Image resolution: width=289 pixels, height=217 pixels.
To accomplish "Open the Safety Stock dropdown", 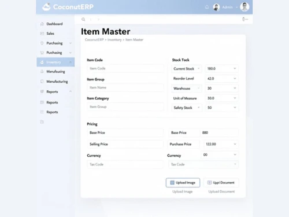I will click(186, 108).
